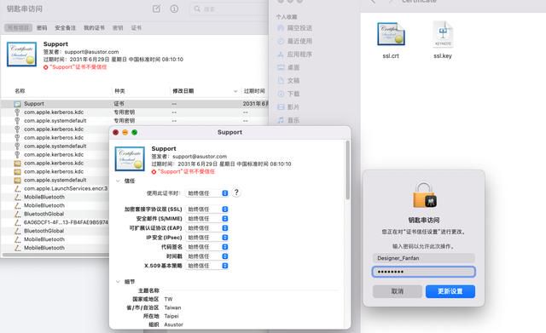
Task: Click the organization value Asustor
Action: pos(173,324)
